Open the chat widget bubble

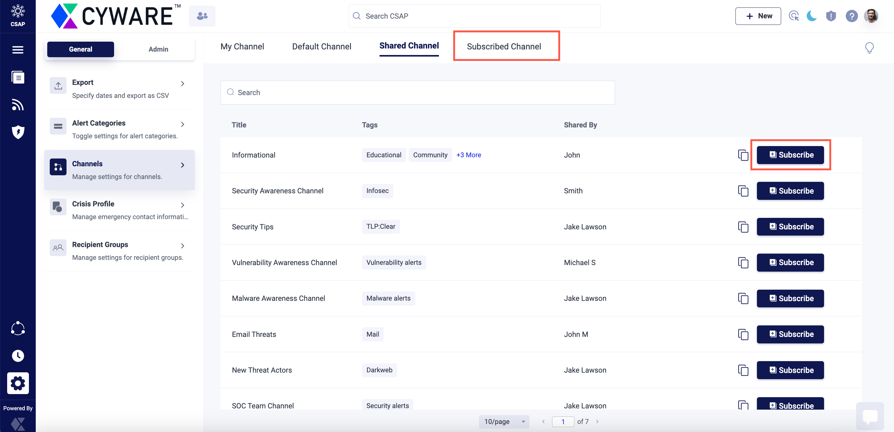[x=870, y=416]
